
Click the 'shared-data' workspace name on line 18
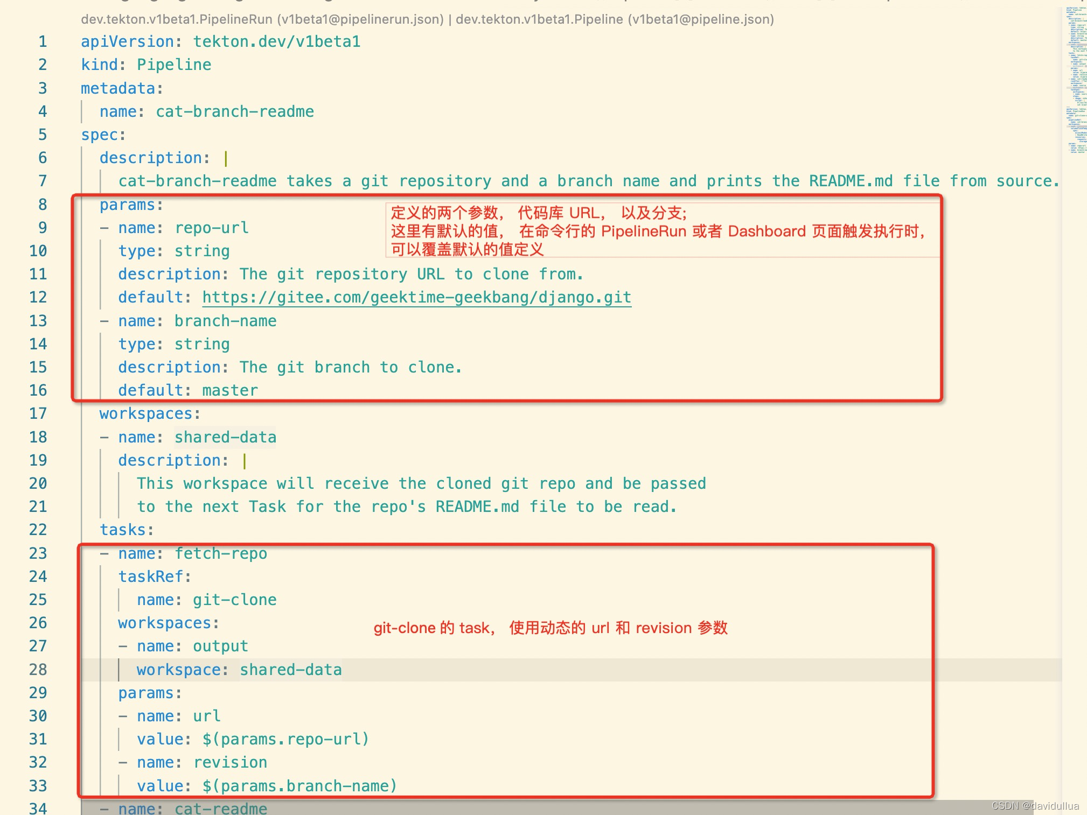click(225, 437)
